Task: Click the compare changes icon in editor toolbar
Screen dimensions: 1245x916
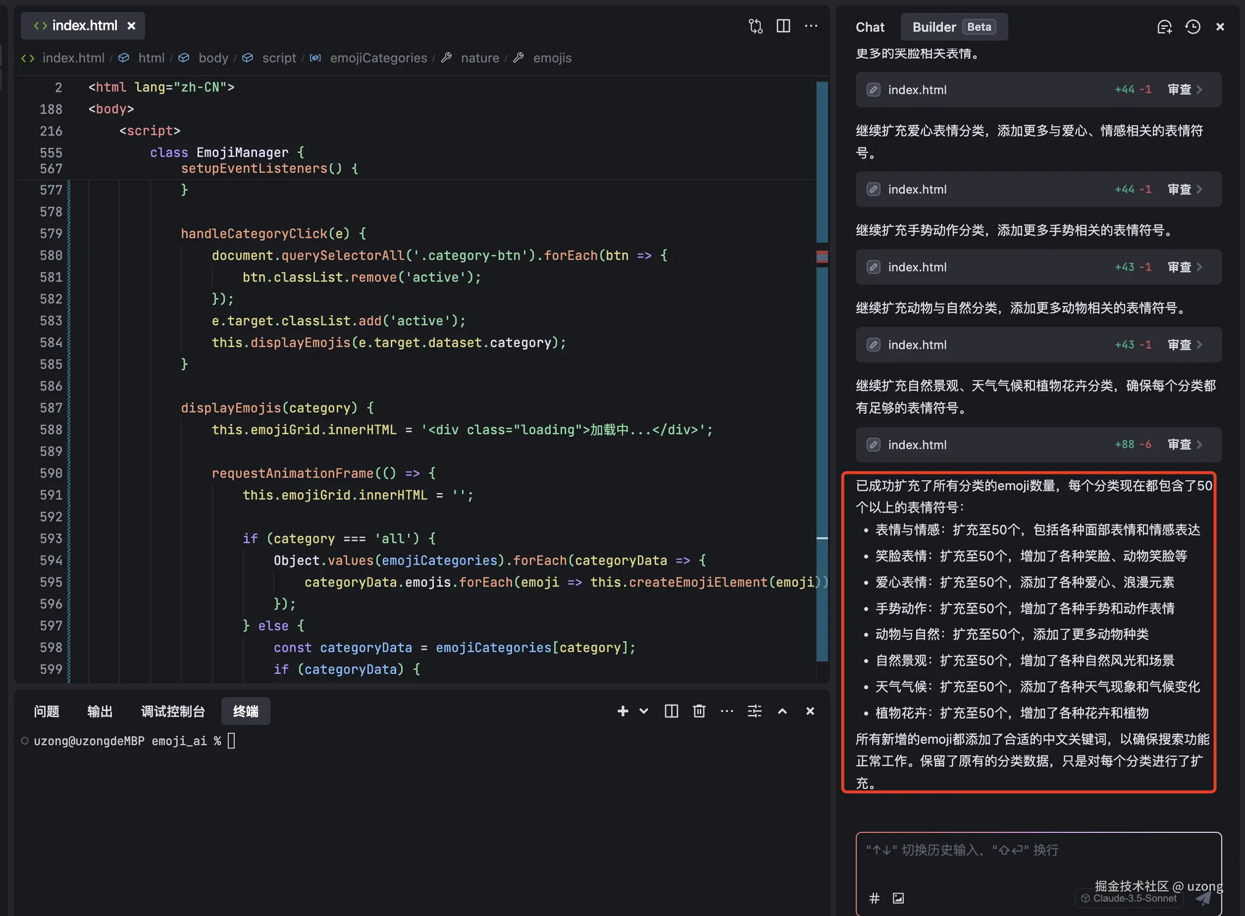Action: click(755, 26)
